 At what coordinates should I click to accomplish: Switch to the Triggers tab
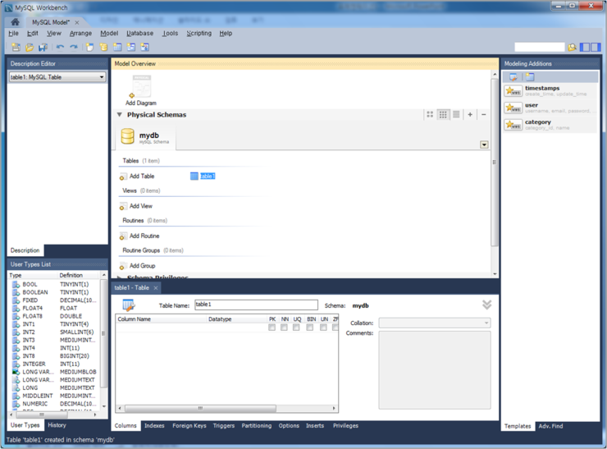pos(224,425)
